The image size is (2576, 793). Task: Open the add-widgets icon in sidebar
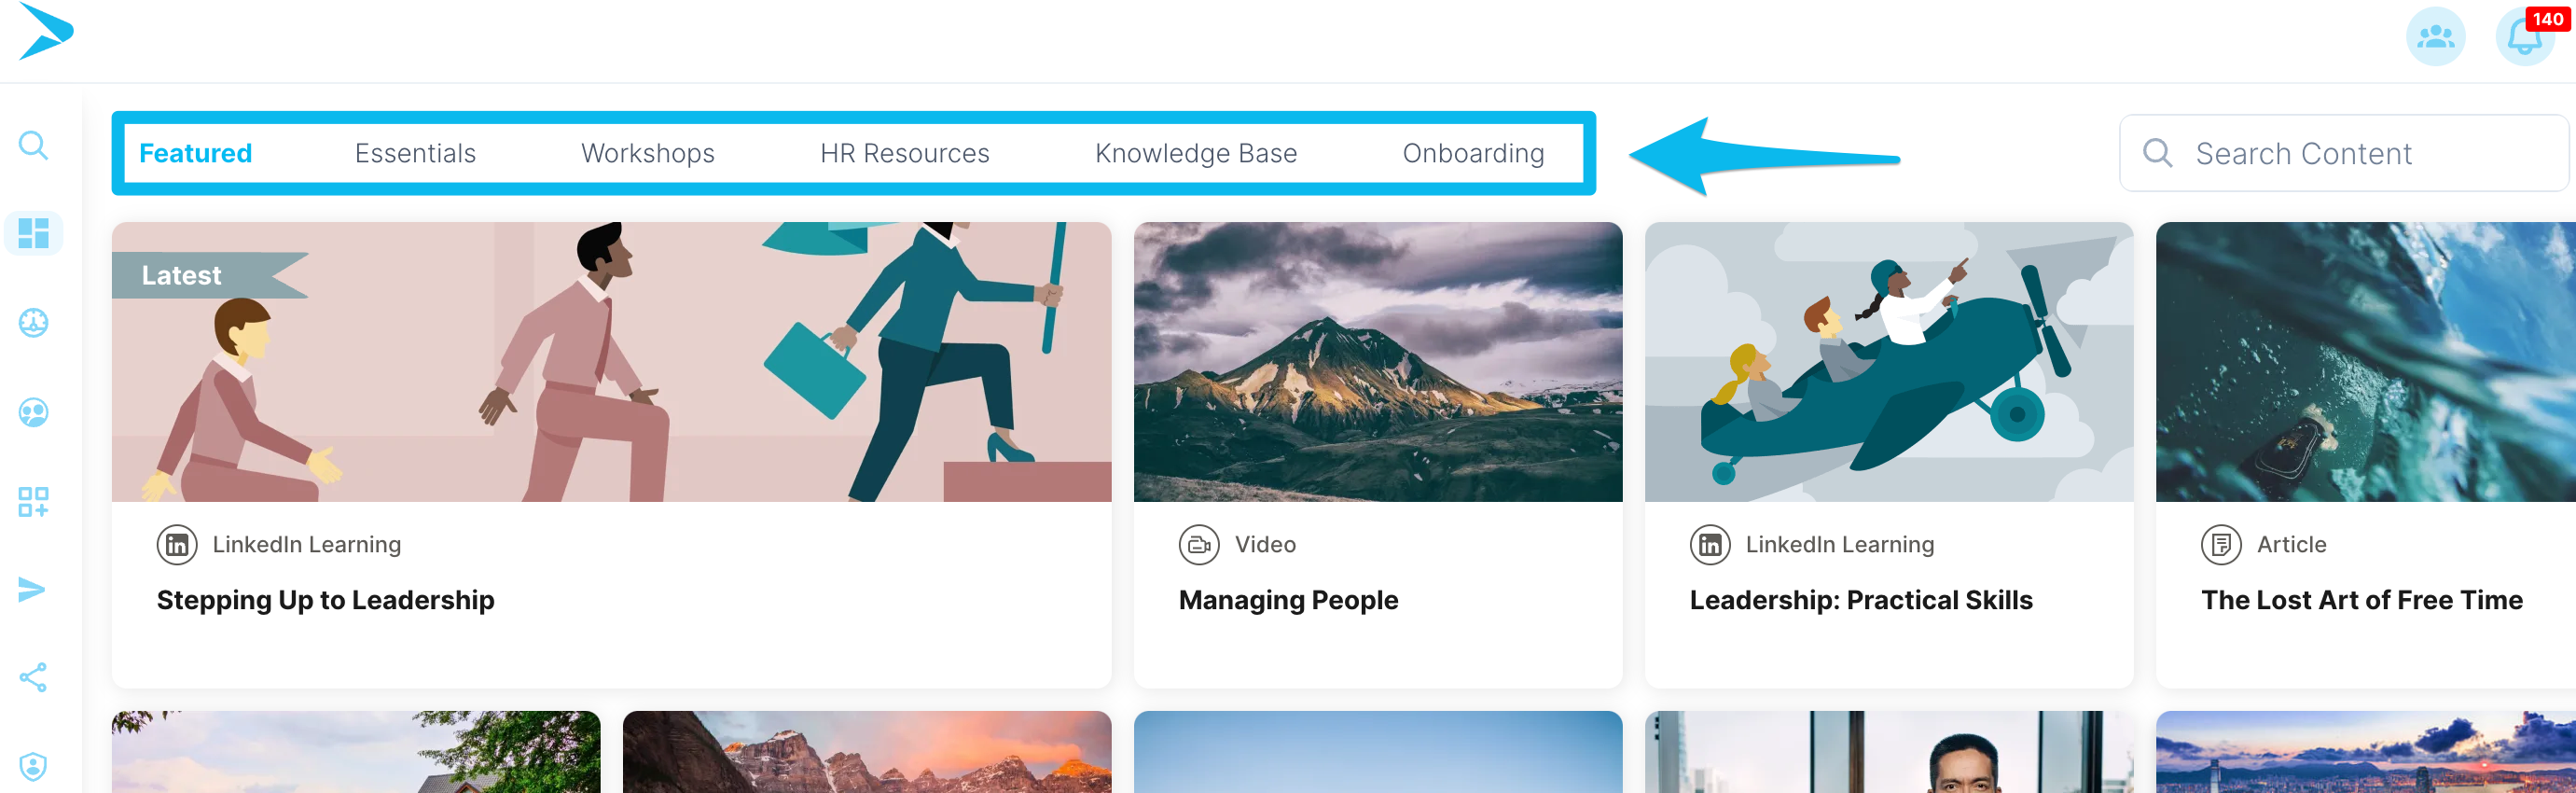point(33,501)
